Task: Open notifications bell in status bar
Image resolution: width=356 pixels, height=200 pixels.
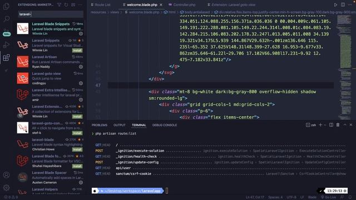Action: (x=350, y=197)
